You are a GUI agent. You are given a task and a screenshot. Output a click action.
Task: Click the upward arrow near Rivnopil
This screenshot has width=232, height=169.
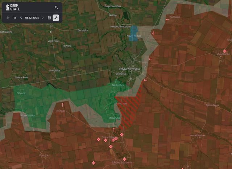(x=62, y=105)
